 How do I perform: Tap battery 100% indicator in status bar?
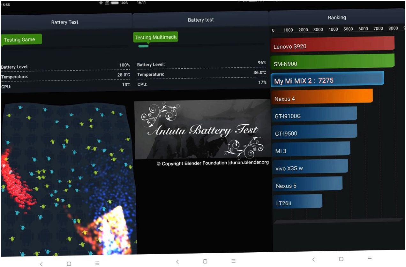click(119, 3)
